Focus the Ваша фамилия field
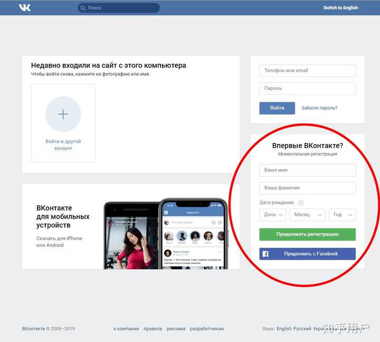The image size is (380, 342). (x=307, y=188)
